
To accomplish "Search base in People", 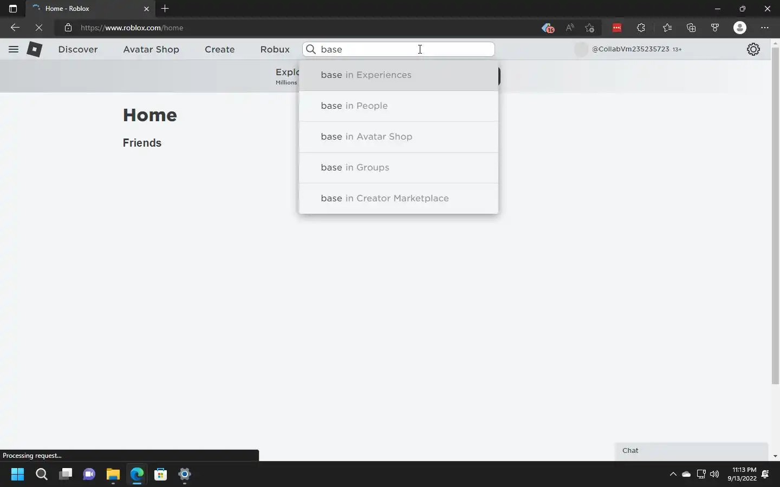I will coord(399,106).
